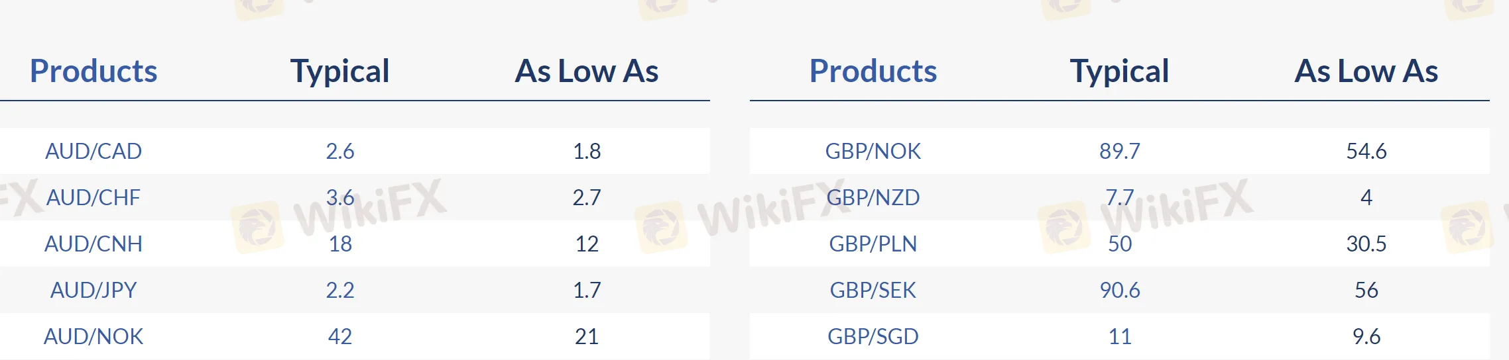Select the as-low-as value 30.5
This screenshot has width=1509, height=360.
(x=1366, y=244)
